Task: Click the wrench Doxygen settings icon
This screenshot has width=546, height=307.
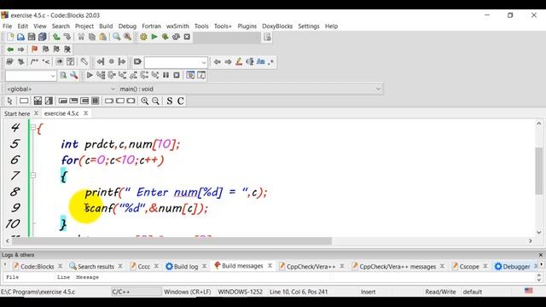Action: pyautogui.click(x=84, y=61)
